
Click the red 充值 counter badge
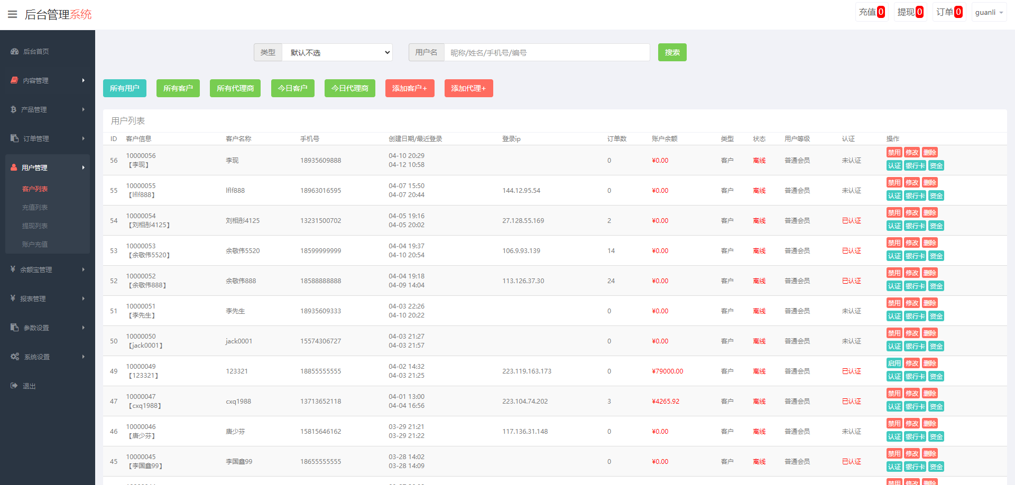pos(881,12)
